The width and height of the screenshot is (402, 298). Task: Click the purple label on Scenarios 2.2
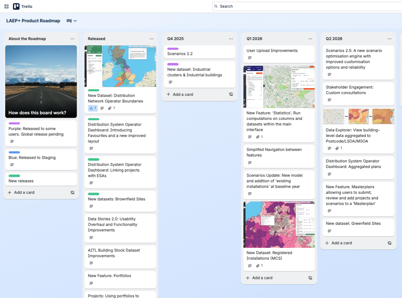(x=173, y=49)
